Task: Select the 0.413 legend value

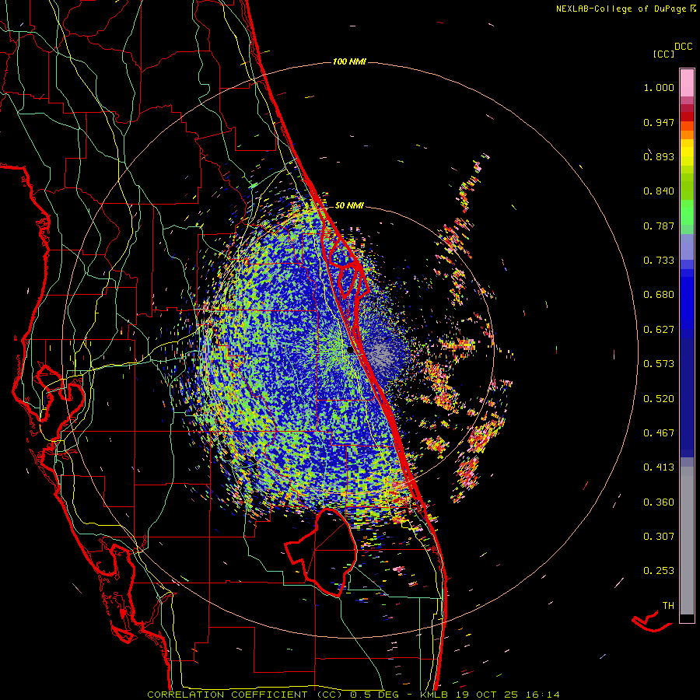Action: pyautogui.click(x=659, y=467)
